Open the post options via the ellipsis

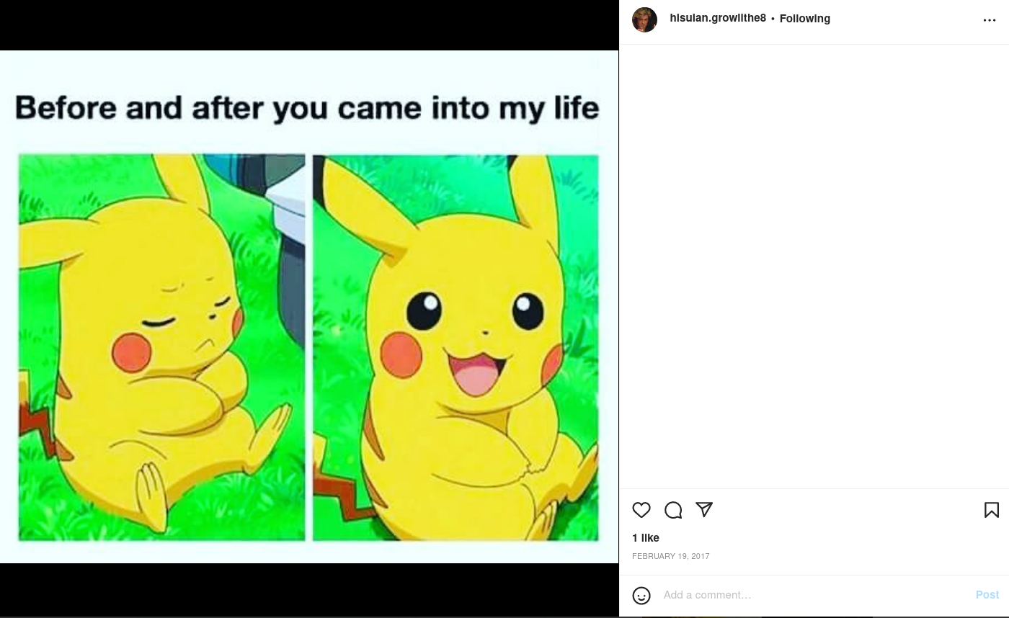click(x=990, y=20)
